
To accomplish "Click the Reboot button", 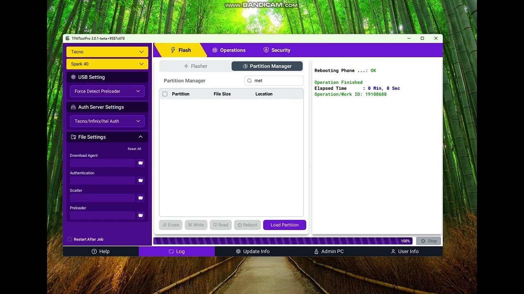I will tap(247, 225).
